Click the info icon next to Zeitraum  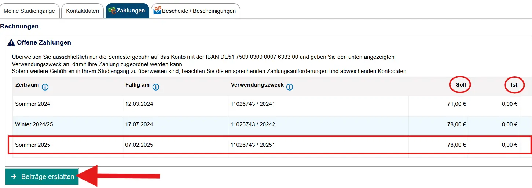click(45, 87)
